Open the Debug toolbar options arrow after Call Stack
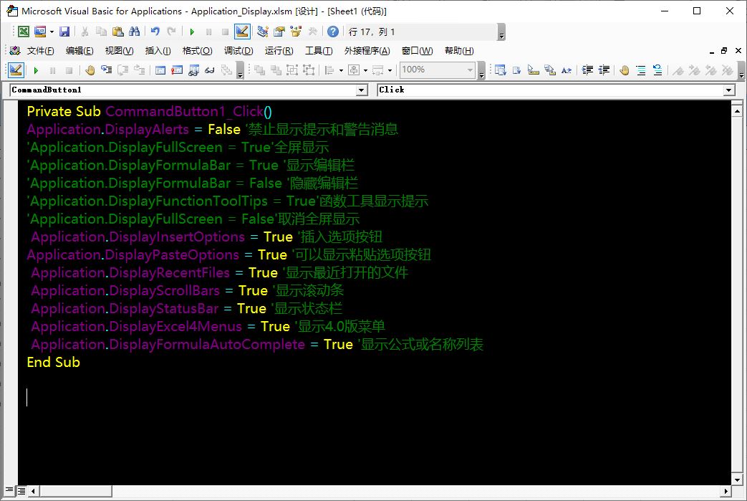This screenshot has height=501, width=747. coord(241,70)
